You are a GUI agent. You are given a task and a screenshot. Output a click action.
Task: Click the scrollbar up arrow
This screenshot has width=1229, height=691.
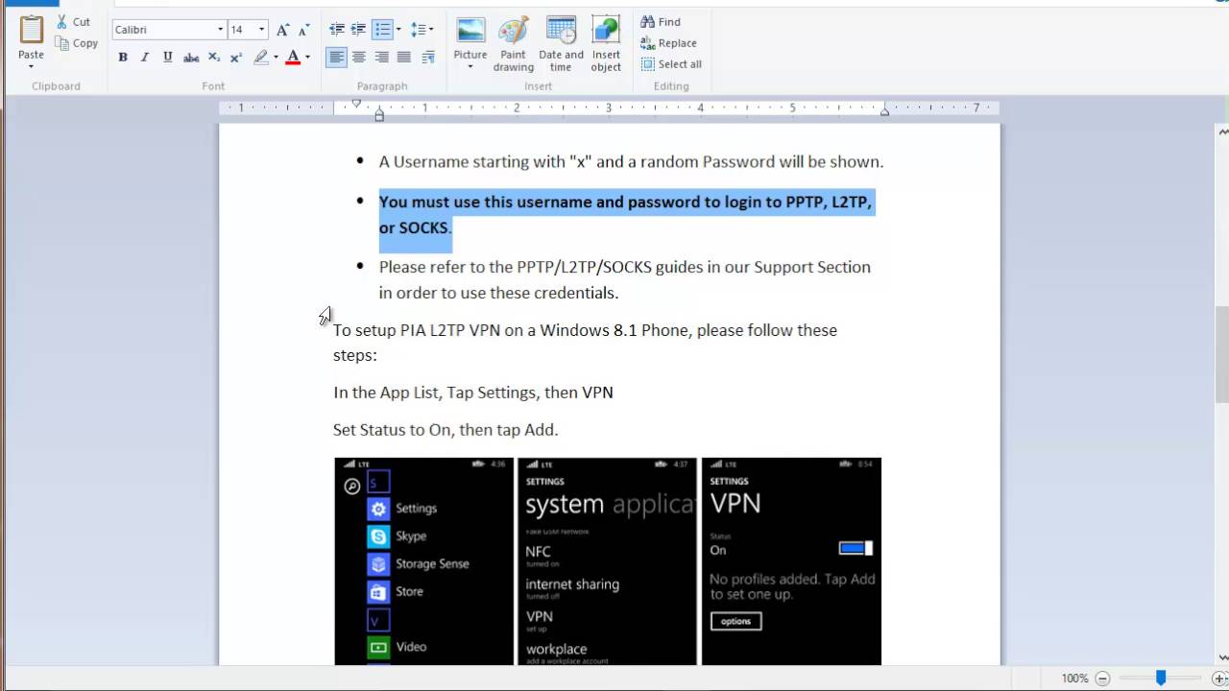[x=1222, y=131]
